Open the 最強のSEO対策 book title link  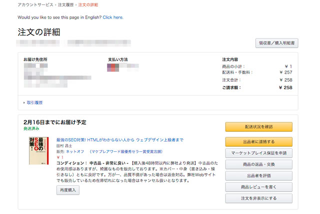[x=120, y=140]
